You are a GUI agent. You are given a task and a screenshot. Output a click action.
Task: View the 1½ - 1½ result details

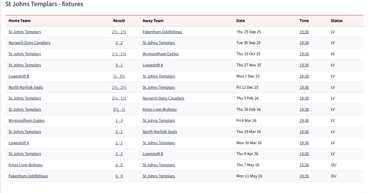tap(119, 54)
